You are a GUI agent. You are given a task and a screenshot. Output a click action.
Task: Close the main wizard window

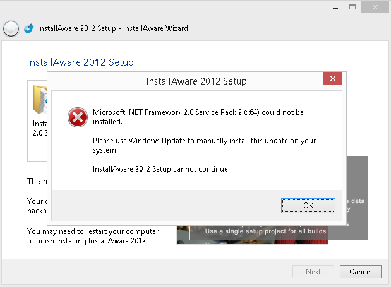[x=375, y=7]
